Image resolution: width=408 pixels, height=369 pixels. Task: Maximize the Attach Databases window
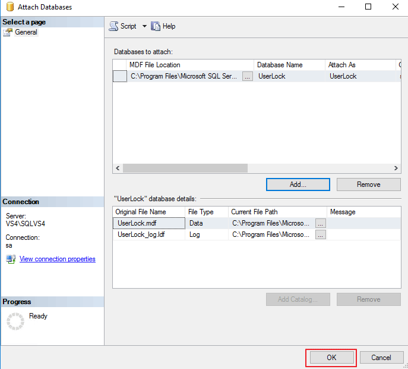click(368, 7)
